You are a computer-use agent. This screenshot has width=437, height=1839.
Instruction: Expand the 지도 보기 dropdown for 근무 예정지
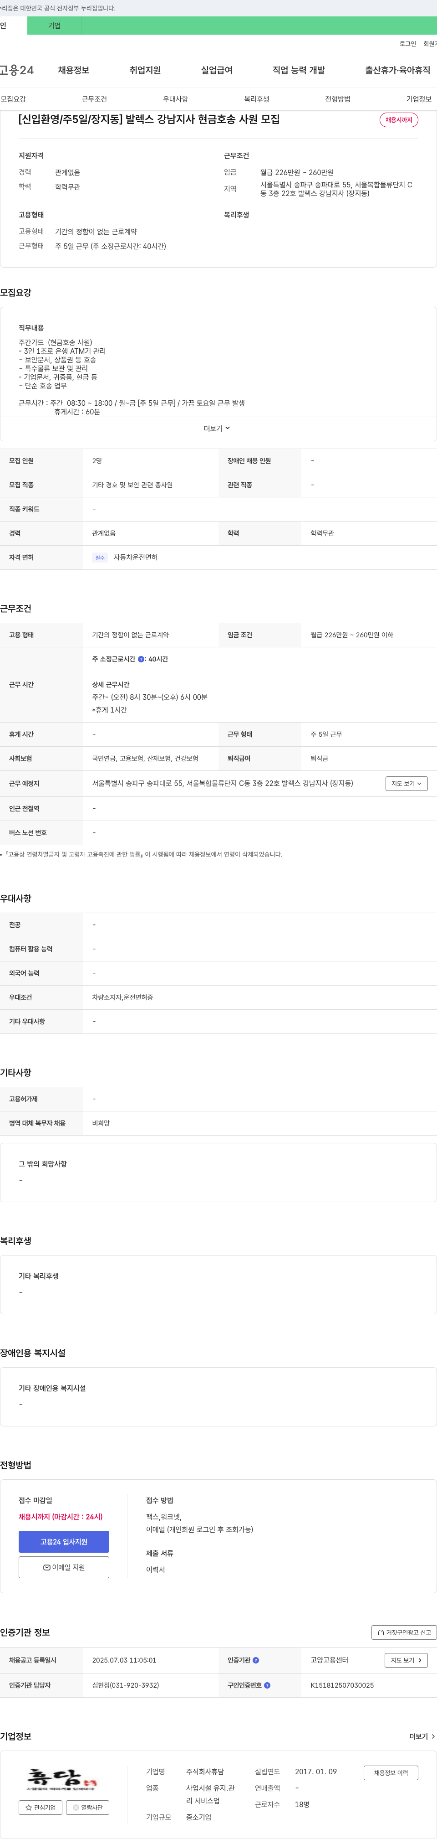tap(407, 784)
